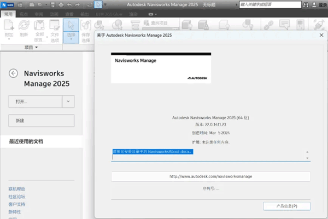Switch to the BIM 360 Glue tab
Screen dimensions: 328x219
(x=109, y=14)
